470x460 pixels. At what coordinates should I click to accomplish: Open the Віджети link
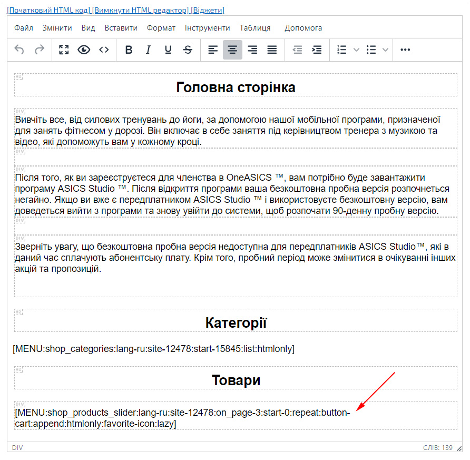[207, 10]
